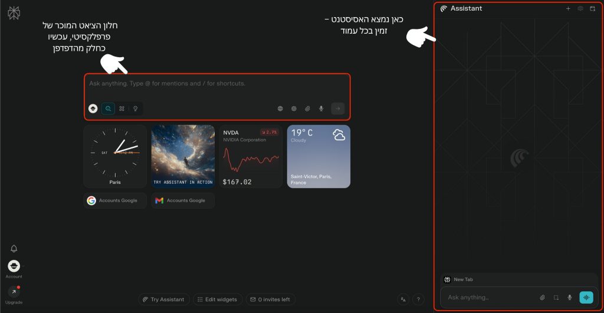Image resolution: width=604 pixels, height=313 pixels.
Task: Start a new Assistant chat with plus icon
Action: pos(568,9)
